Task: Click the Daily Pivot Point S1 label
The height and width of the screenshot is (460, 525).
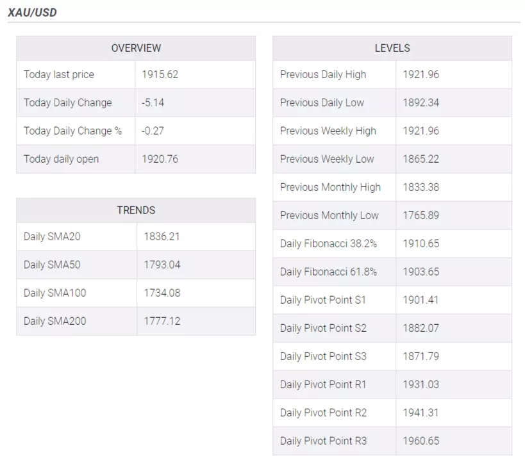Action: click(x=323, y=300)
